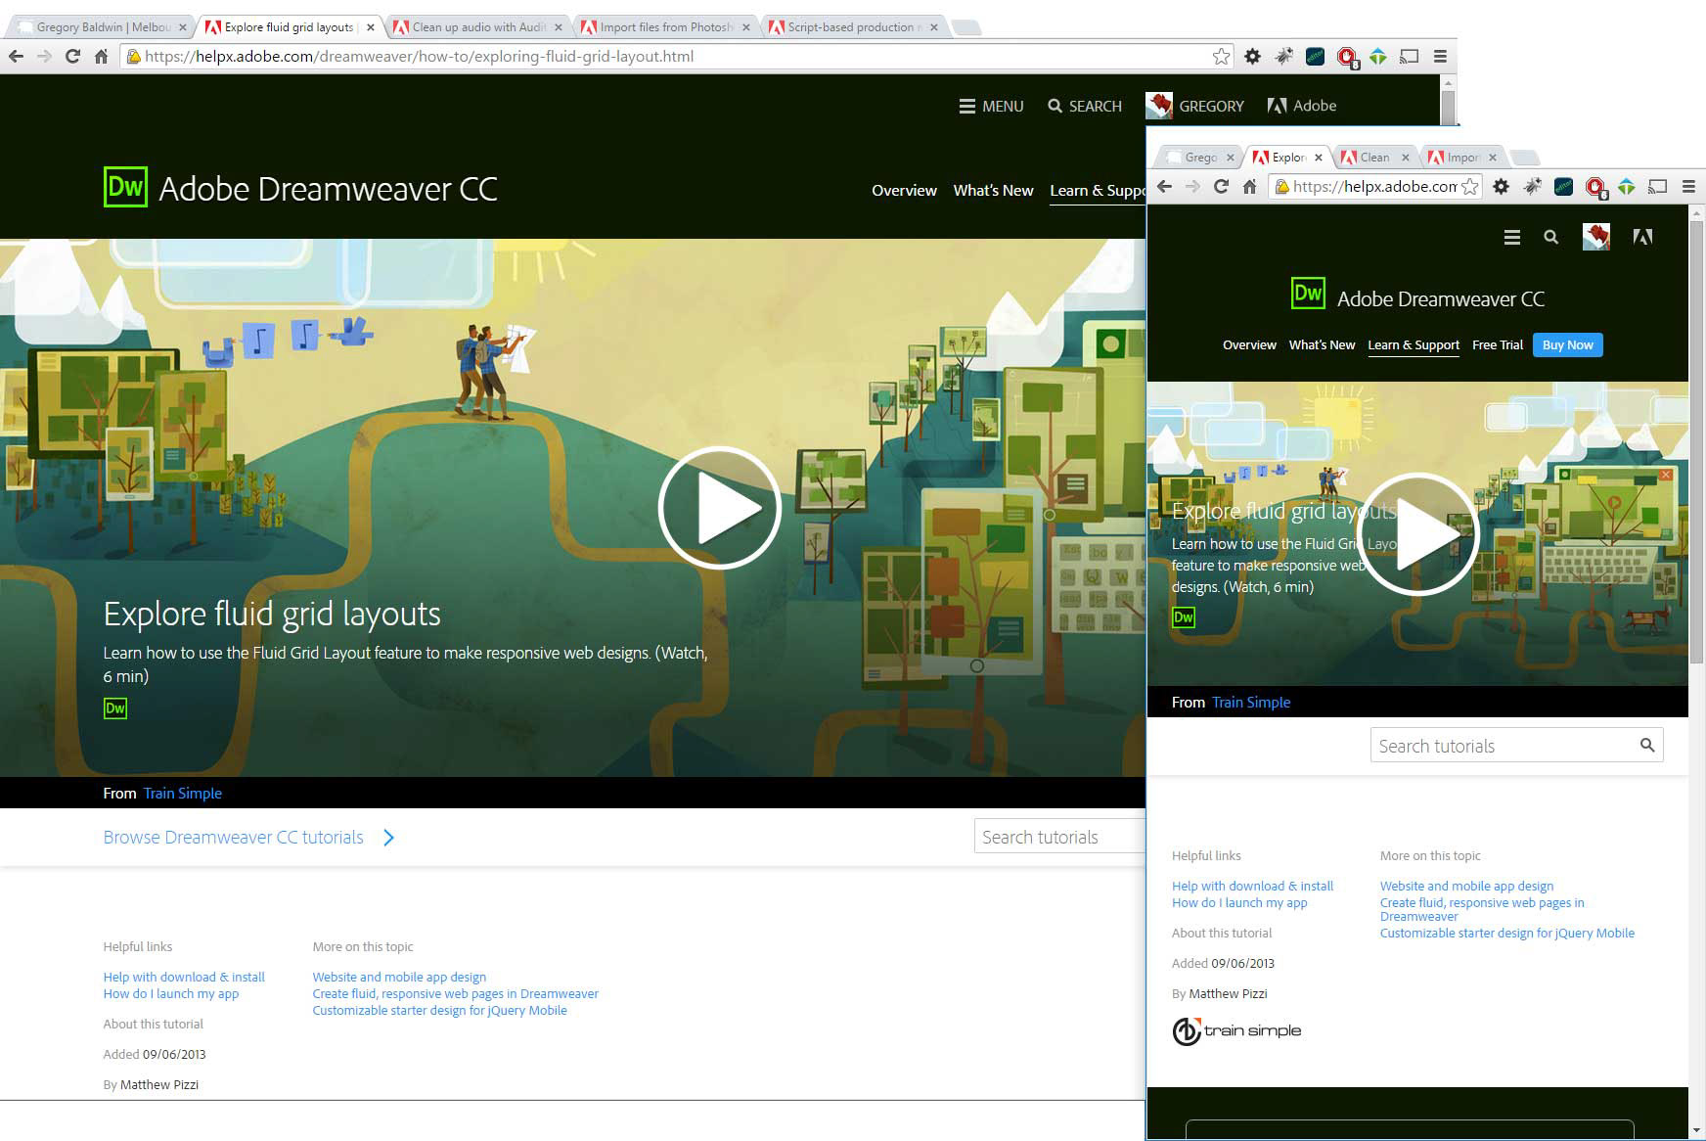Screen dimensions: 1706x1141
Task: Click magnifier in small window Search tutorials box
Action: coord(1647,745)
